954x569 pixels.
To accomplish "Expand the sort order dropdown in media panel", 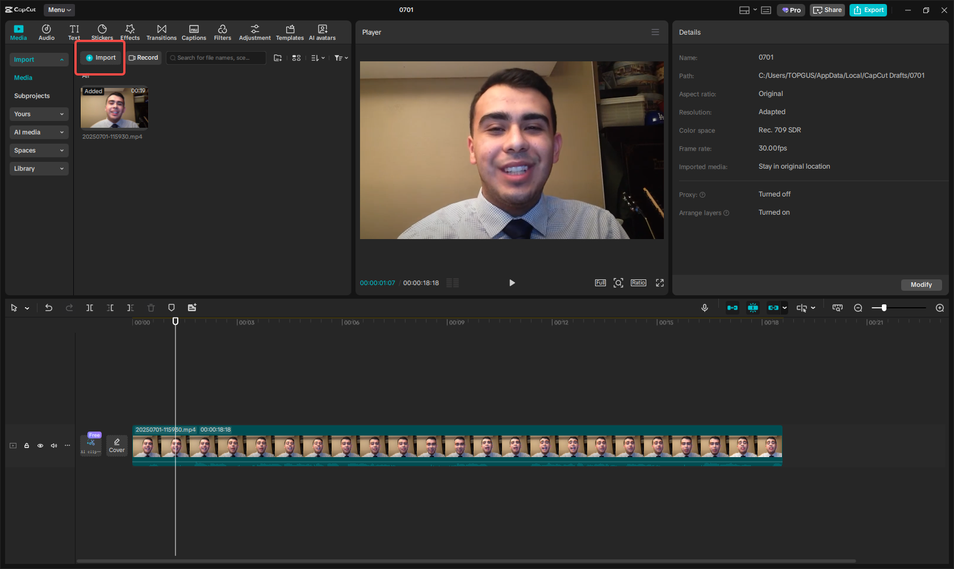I will pyautogui.click(x=317, y=57).
